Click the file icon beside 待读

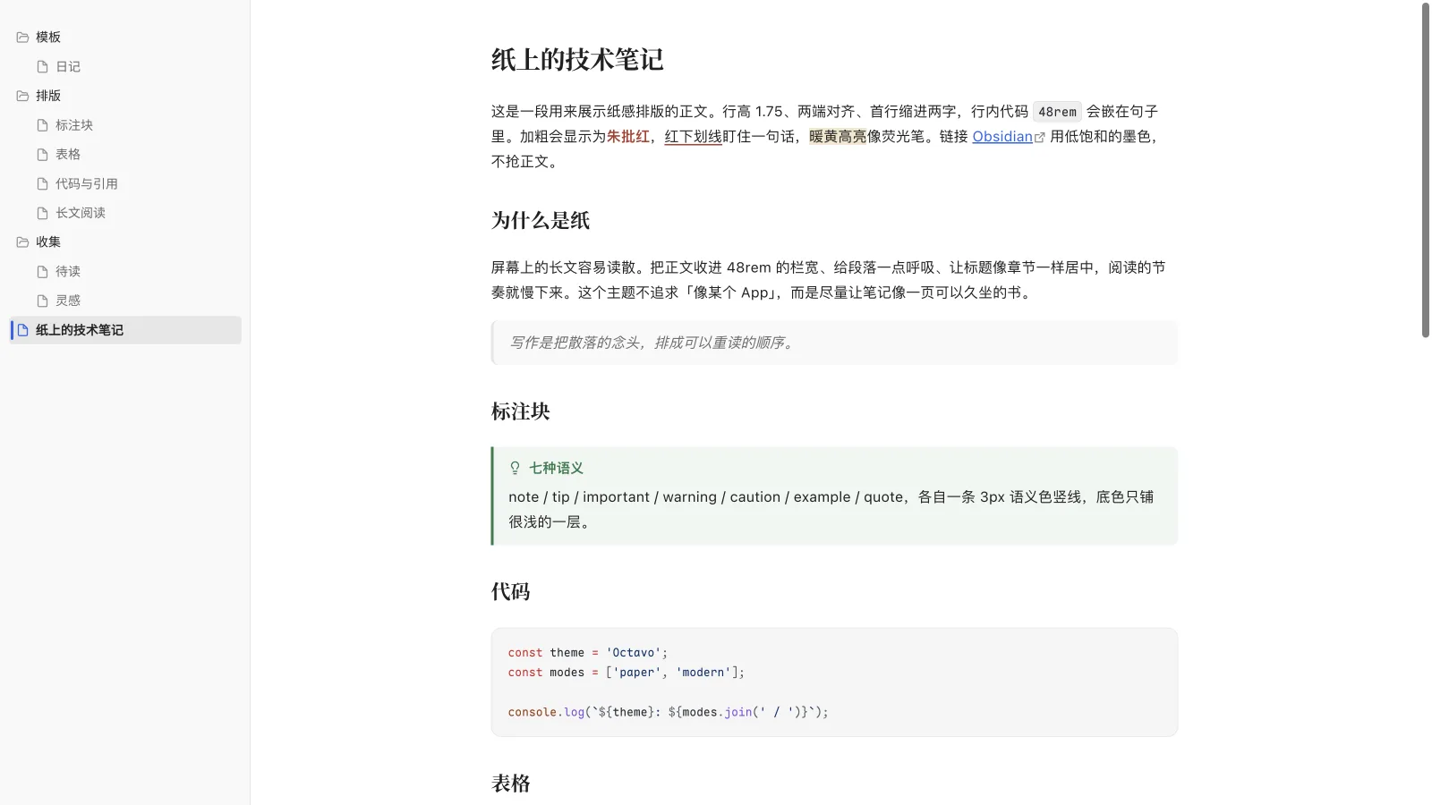[x=42, y=272]
